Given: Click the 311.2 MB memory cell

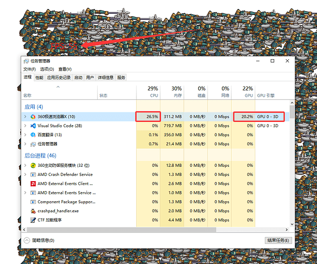Looking at the screenshot, I should click(173, 117).
